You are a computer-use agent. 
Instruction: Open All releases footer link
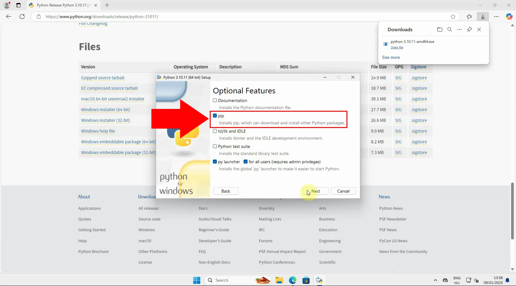[149, 208]
